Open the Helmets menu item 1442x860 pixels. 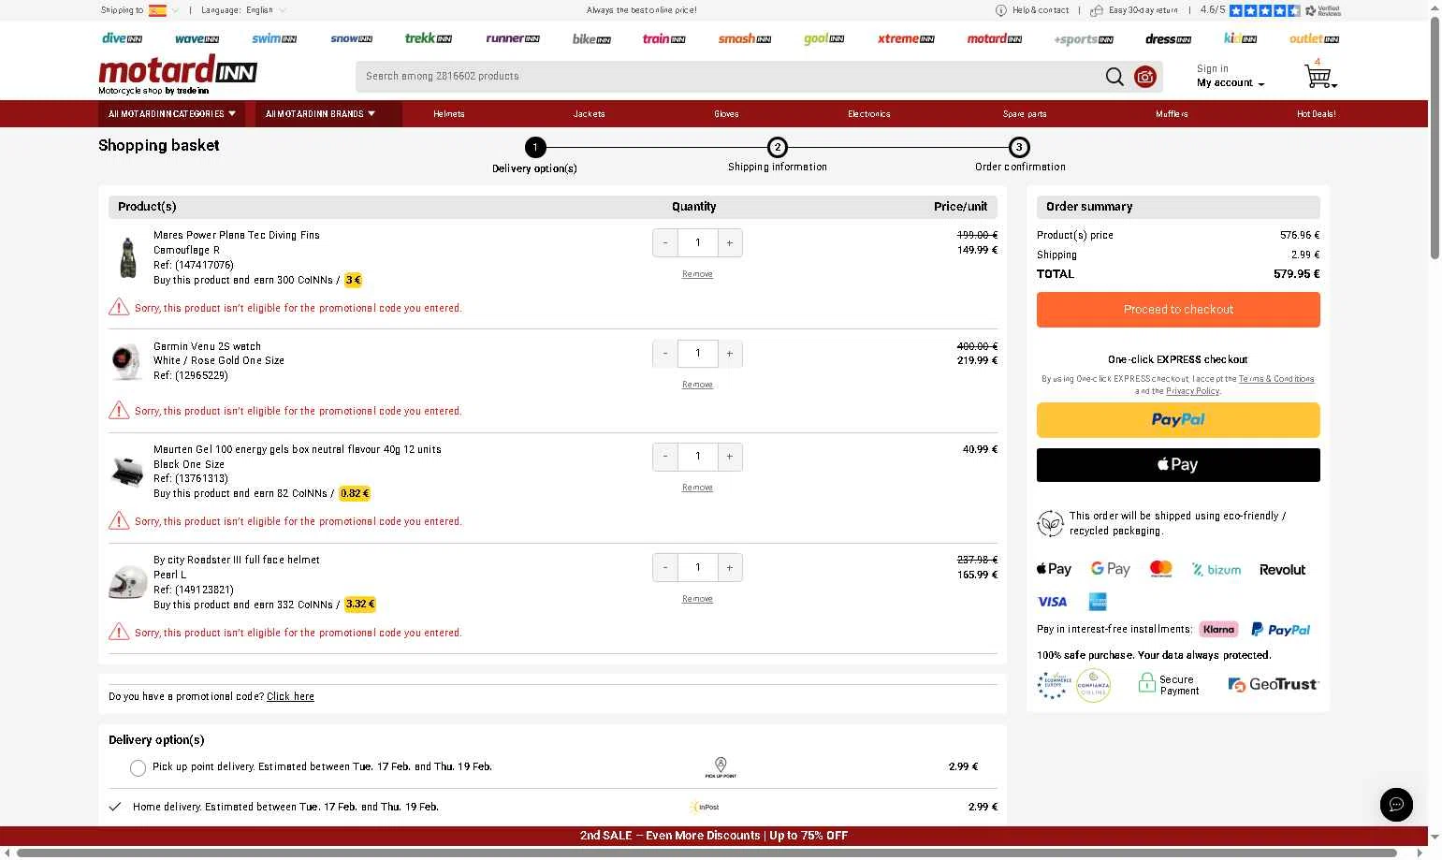(x=449, y=114)
